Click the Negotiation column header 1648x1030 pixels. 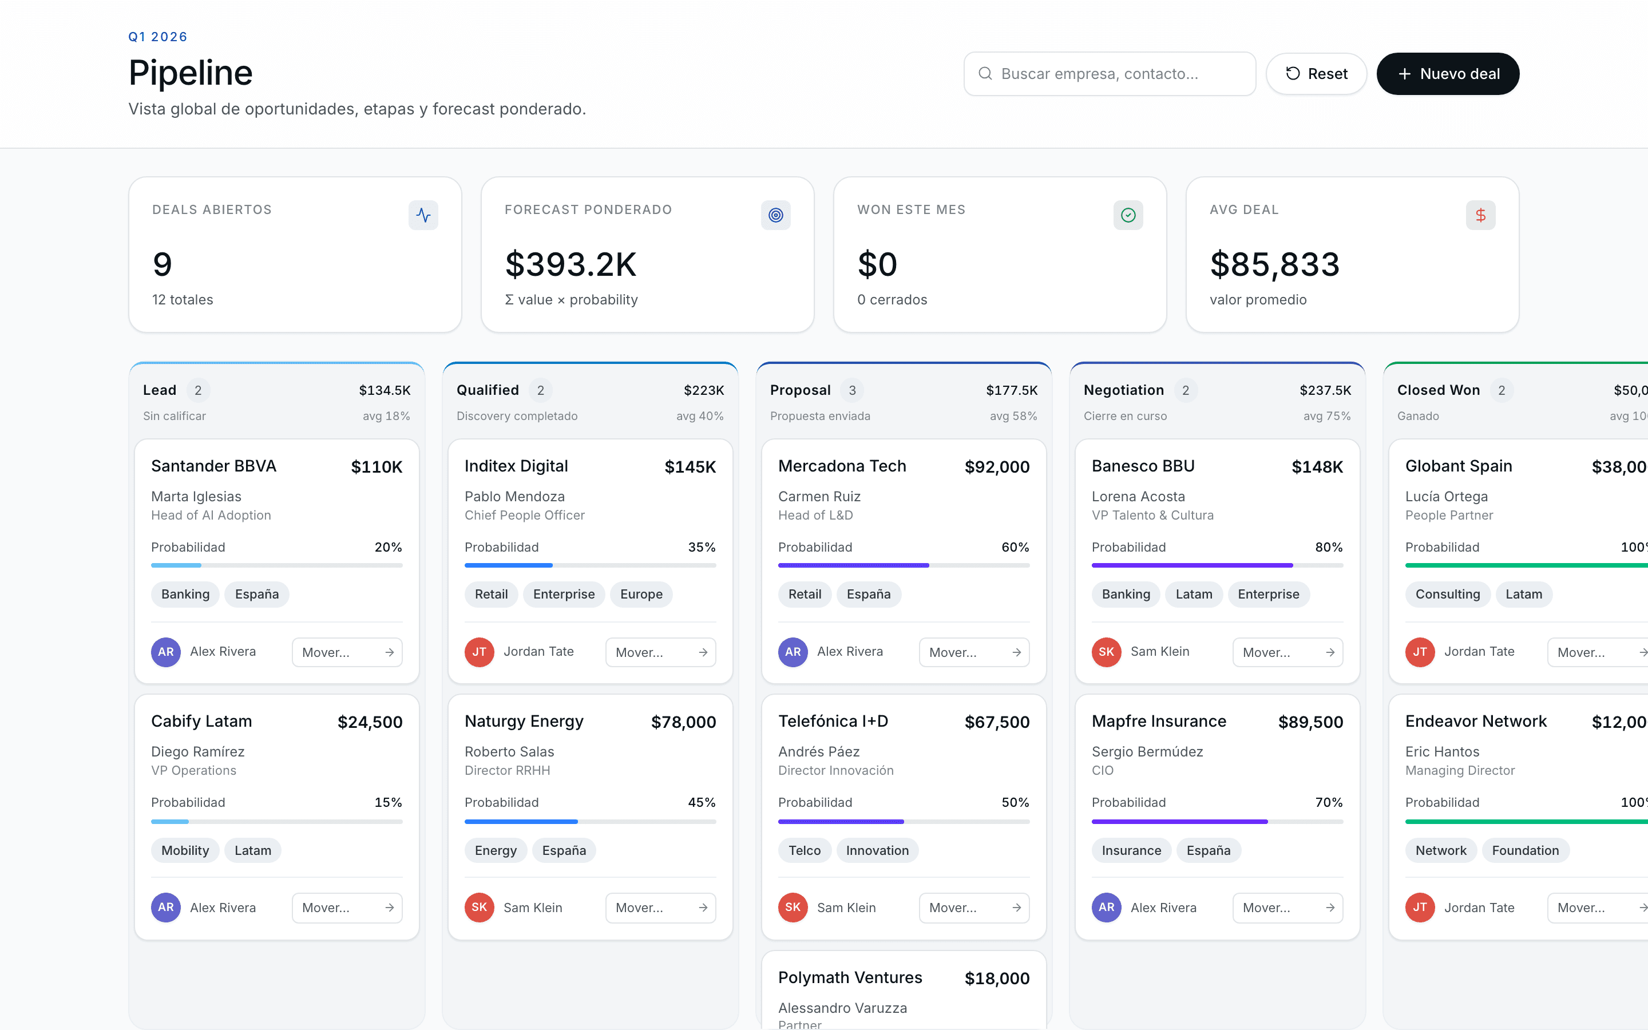(1218, 402)
